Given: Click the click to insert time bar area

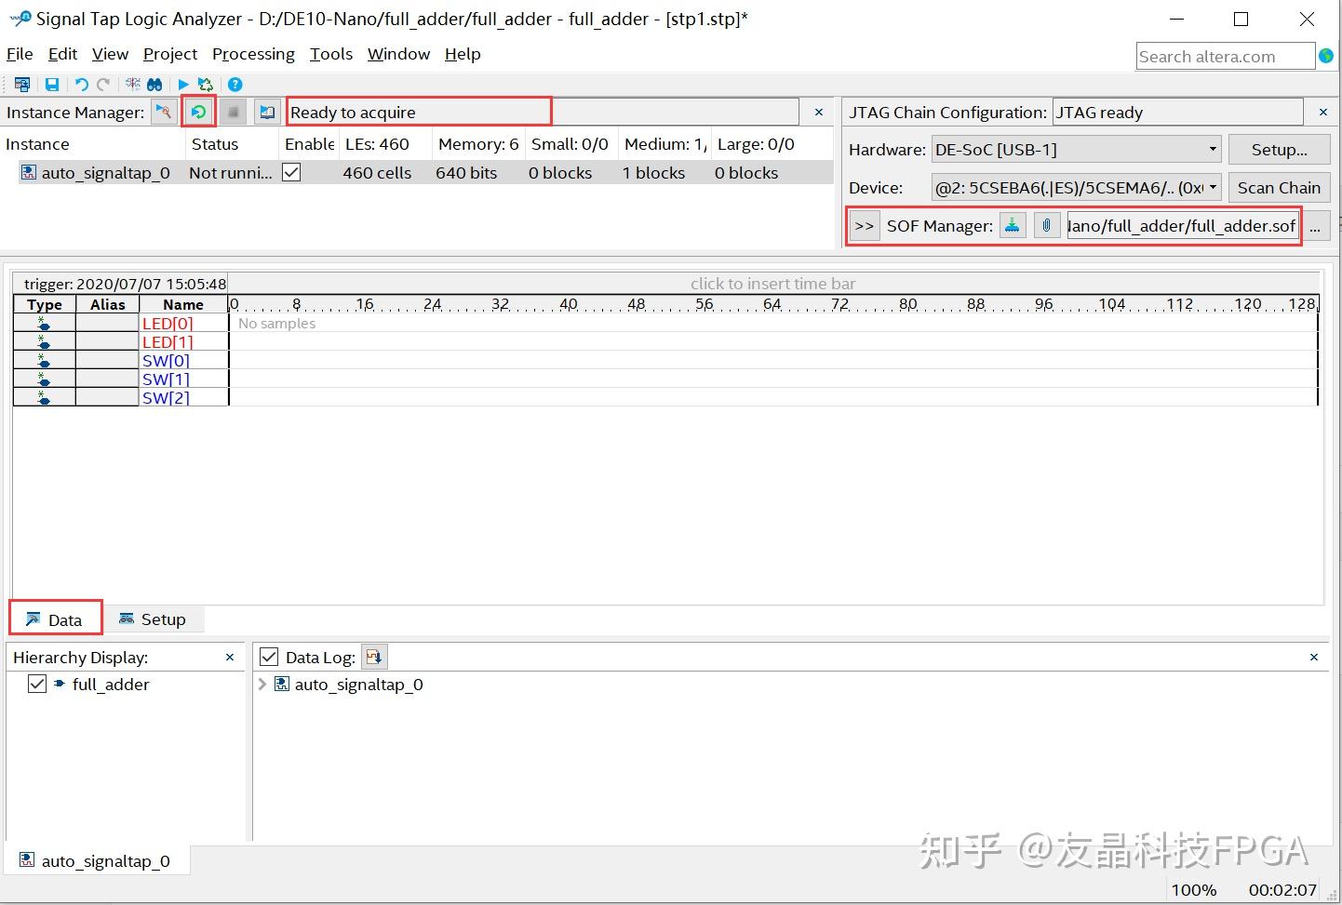Looking at the screenshot, I should click(773, 284).
